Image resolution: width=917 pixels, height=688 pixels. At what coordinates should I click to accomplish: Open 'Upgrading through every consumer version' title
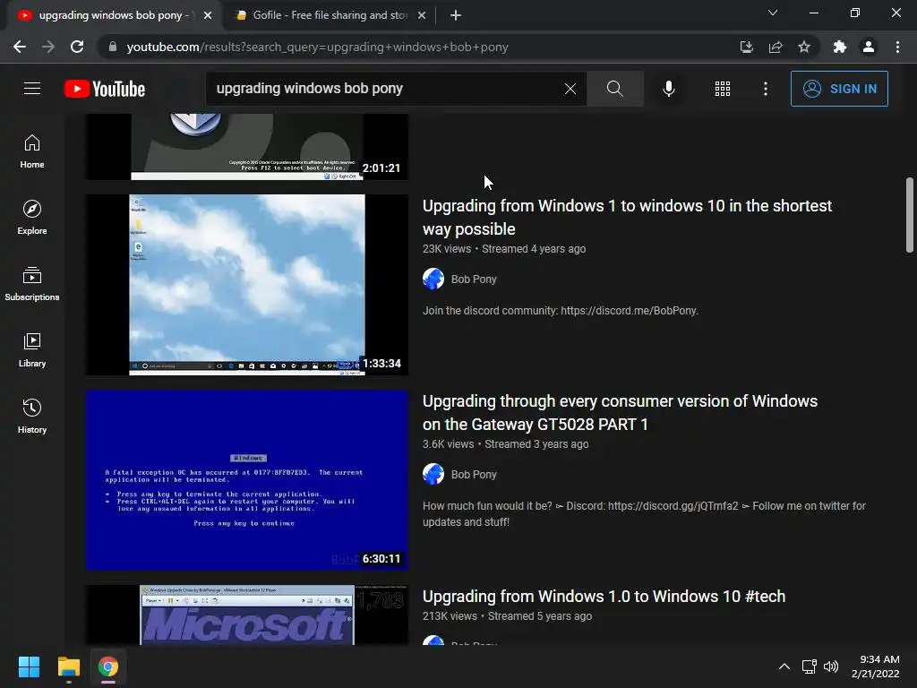[x=620, y=412]
